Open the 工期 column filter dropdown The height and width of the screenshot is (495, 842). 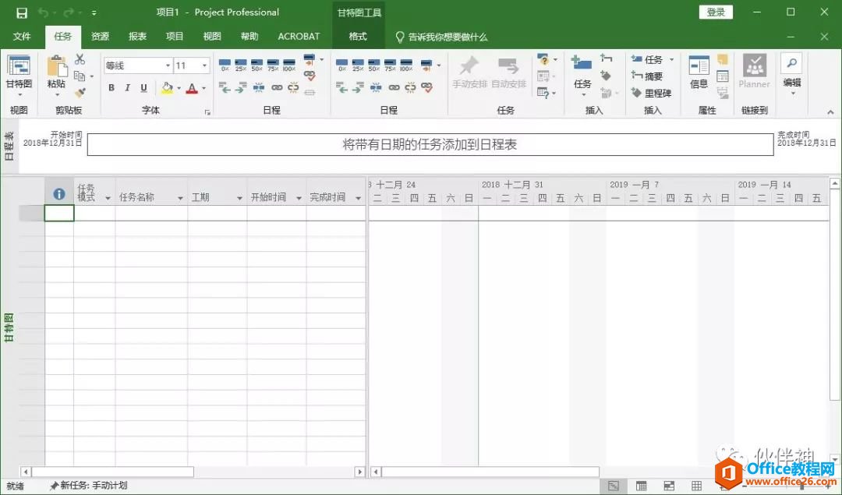pos(239,198)
